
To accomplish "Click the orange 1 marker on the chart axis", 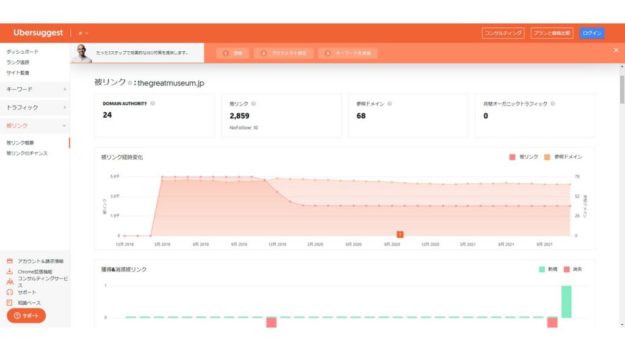I will (400, 233).
